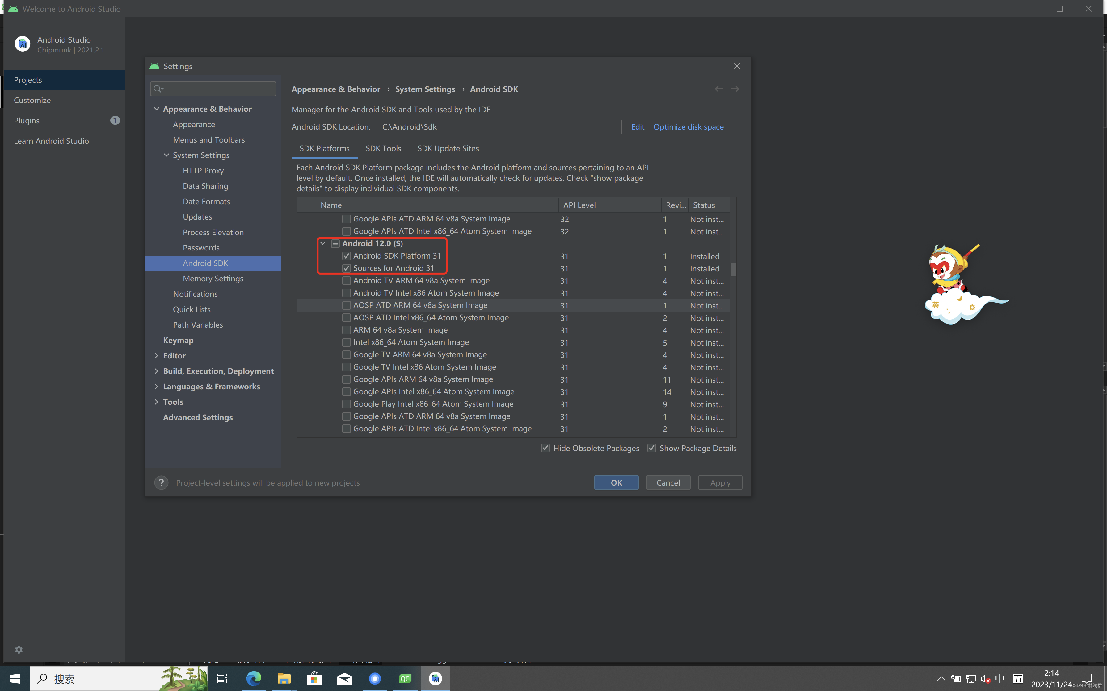Screen dimensions: 1107x691
Task: Switch to the SDK Update Sites tab
Action: [x=448, y=148]
